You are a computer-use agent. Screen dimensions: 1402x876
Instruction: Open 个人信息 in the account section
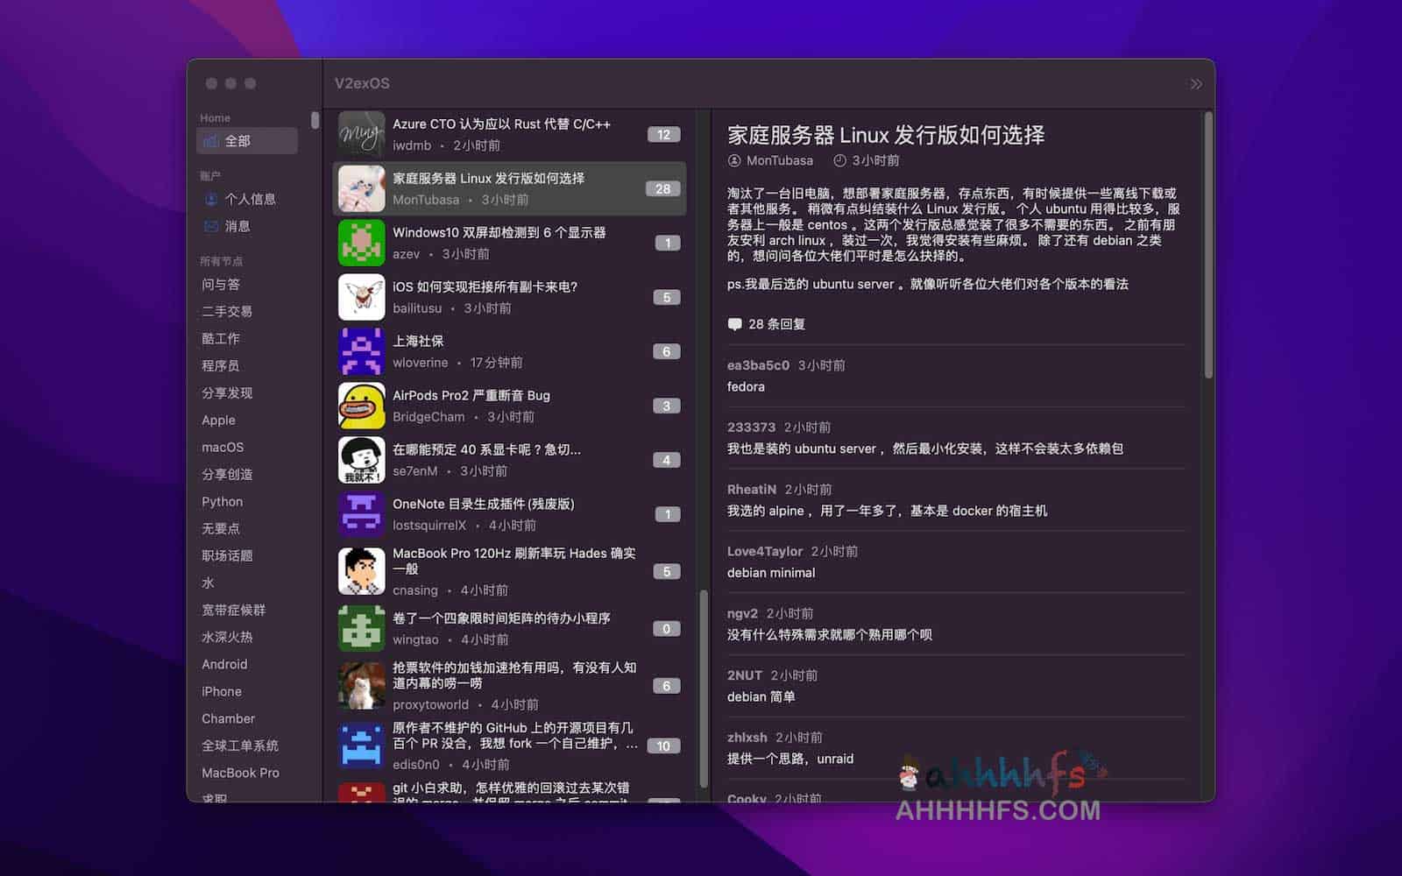pyautogui.click(x=250, y=199)
